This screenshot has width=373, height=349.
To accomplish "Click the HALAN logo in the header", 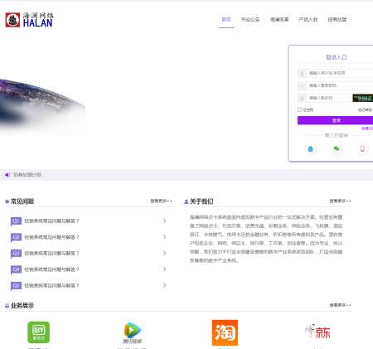I will click(x=29, y=20).
